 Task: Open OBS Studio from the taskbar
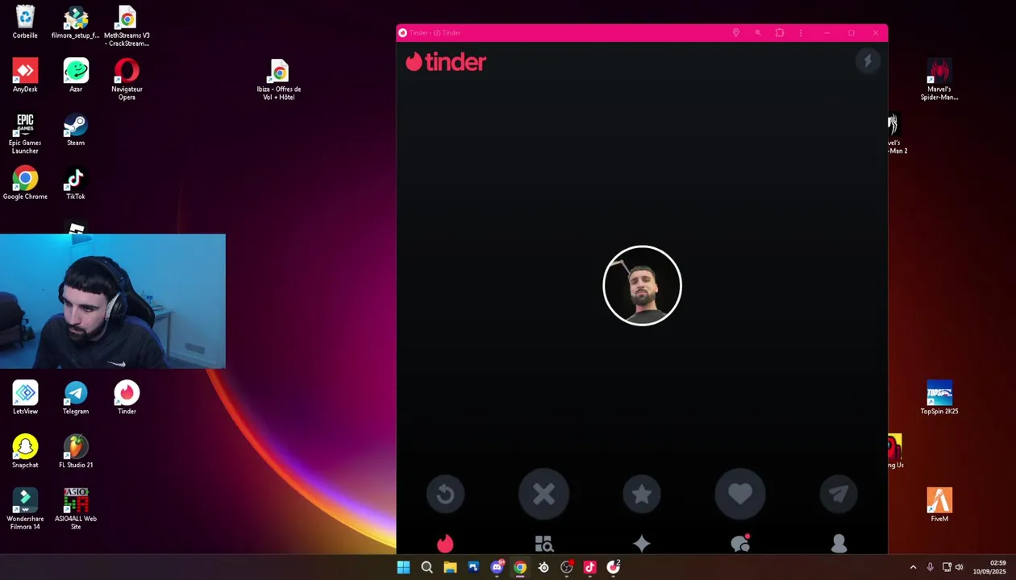coord(567,567)
